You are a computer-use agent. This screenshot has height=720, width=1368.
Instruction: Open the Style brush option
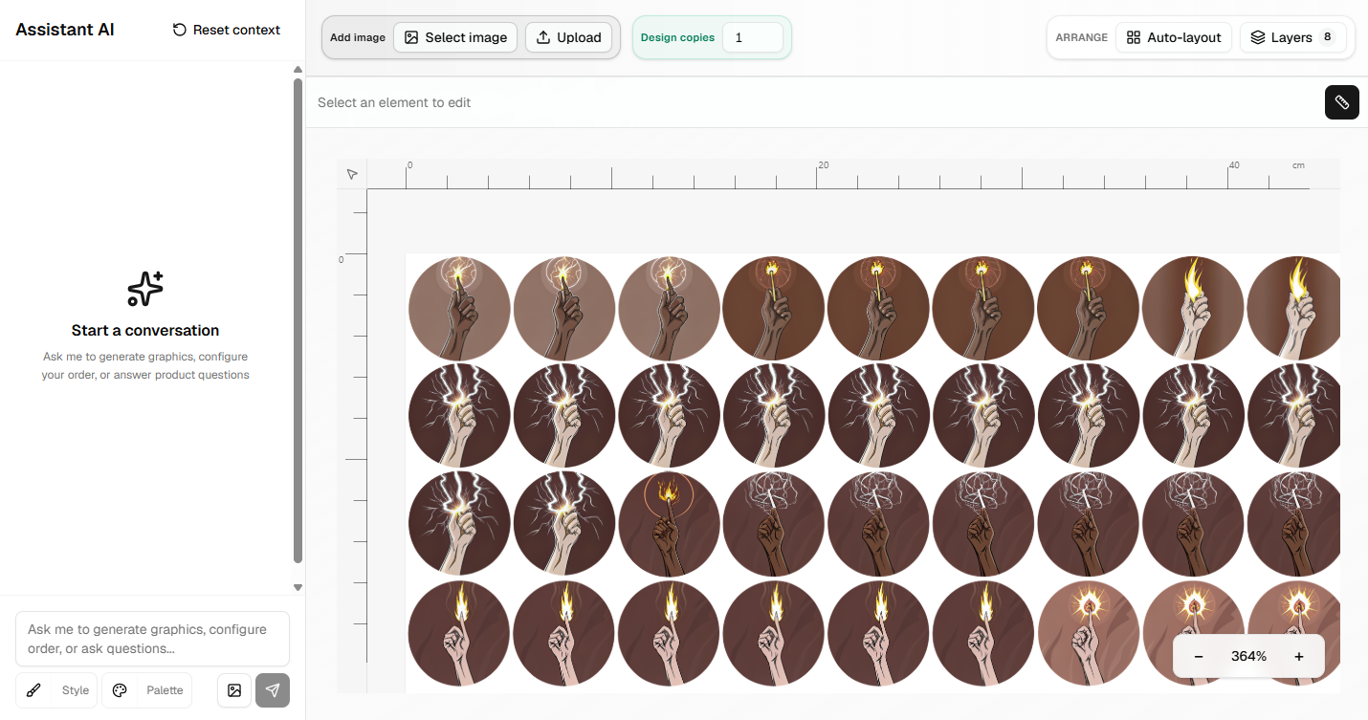click(x=57, y=690)
